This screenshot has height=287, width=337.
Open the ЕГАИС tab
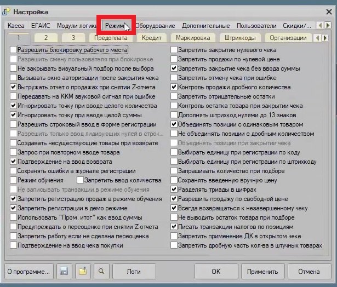click(x=41, y=26)
